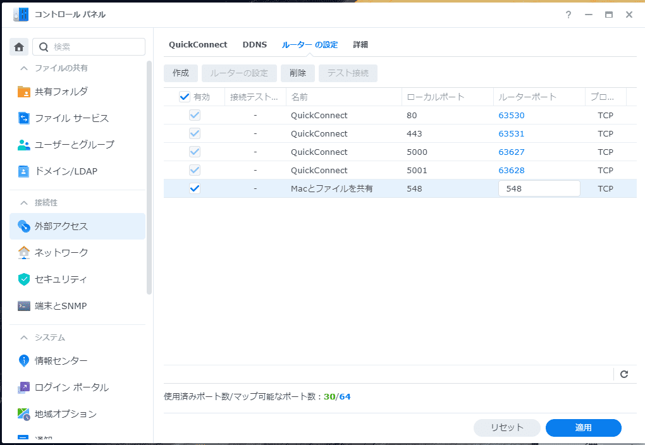Click router port link 63531
645x445 pixels.
[512, 133]
